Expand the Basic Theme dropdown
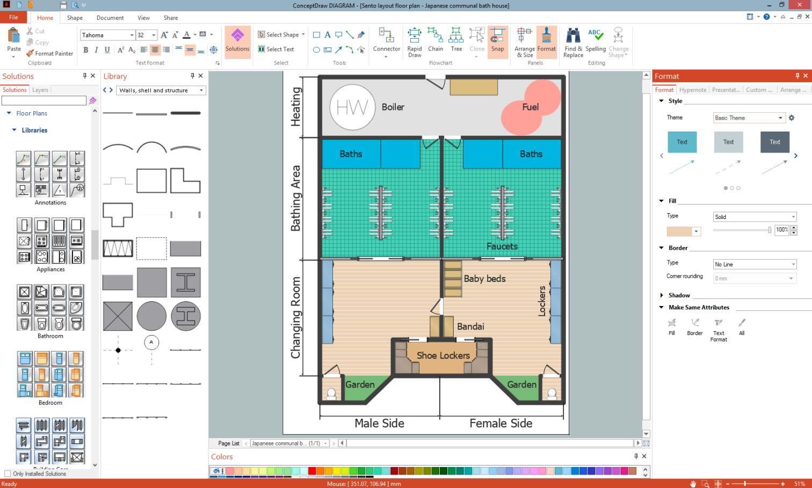Image resolution: width=812 pixels, height=488 pixels. (780, 118)
